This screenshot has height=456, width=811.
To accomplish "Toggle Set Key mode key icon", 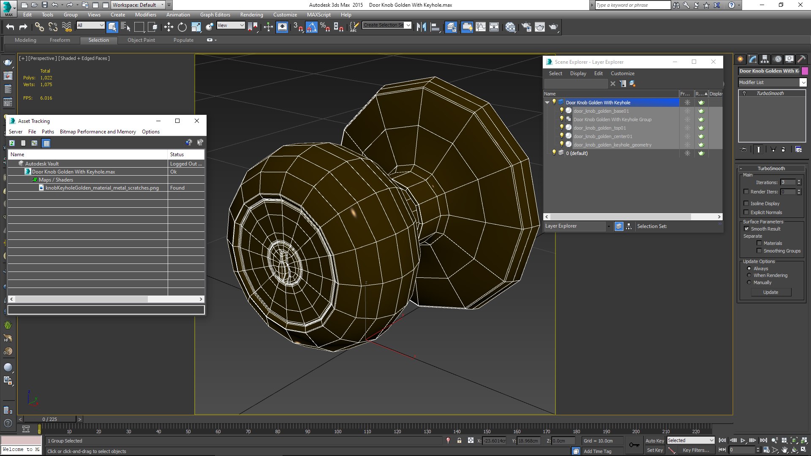I will pyautogui.click(x=634, y=445).
